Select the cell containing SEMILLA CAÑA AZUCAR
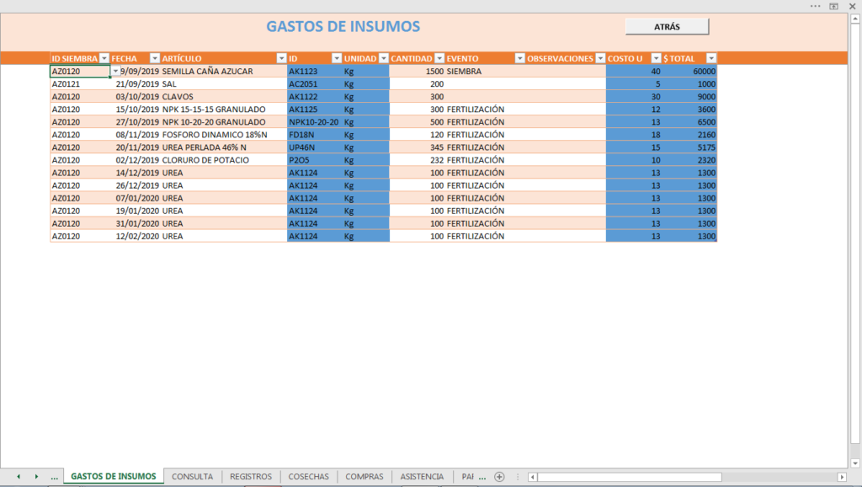This screenshot has height=487, width=862. 224,71
